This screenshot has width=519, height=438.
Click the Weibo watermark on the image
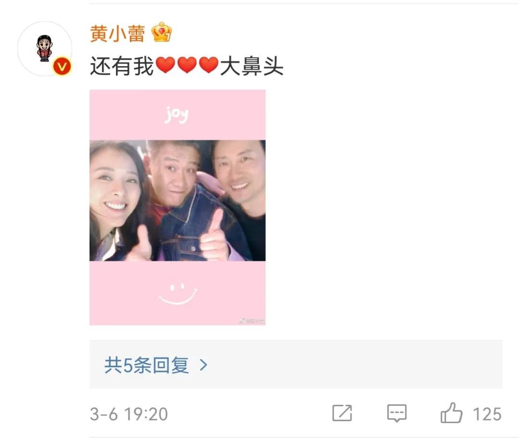(x=252, y=321)
